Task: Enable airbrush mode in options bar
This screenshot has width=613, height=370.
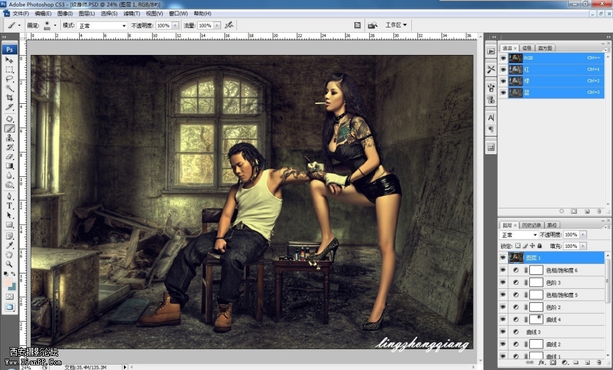Action: (229, 25)
